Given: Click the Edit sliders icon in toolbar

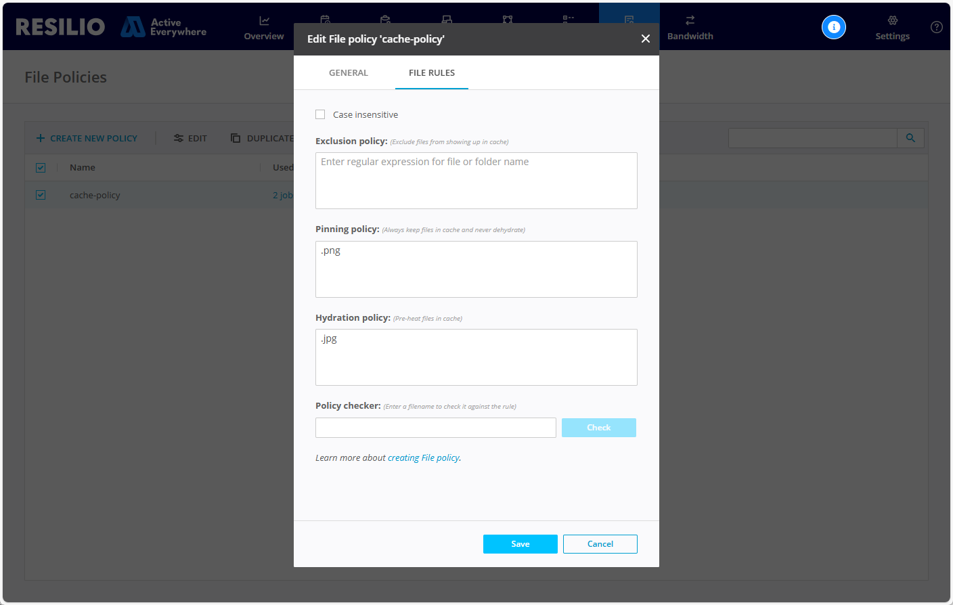Looking at the screenshot, I should pos(179,138).
